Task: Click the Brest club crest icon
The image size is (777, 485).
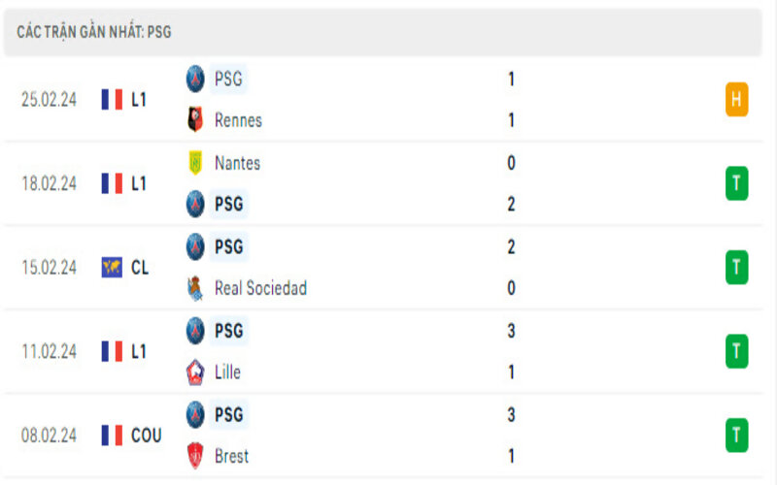Action: (x=196, y=456)
